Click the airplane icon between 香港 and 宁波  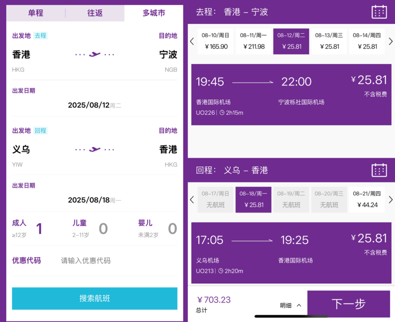pyautogui.click(x=95, y=53)
